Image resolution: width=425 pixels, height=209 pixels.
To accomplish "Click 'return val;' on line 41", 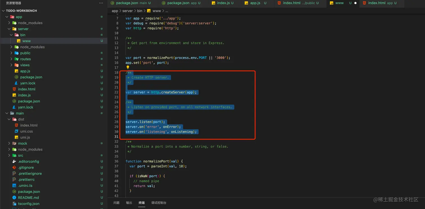I will coord(144,186).
